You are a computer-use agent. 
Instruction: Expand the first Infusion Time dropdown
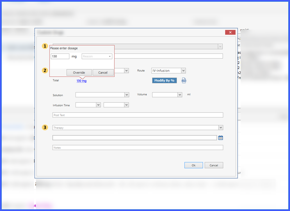(88, 105)
